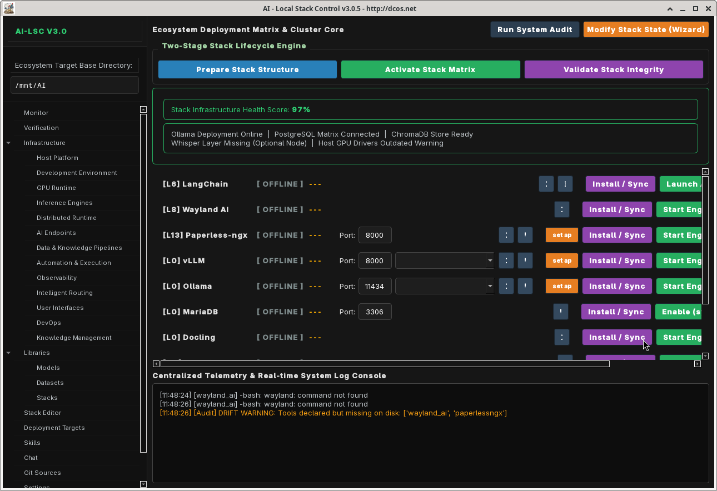Click the colon button in Wayland AI row
717x491 pixels.
coord(562,209)
